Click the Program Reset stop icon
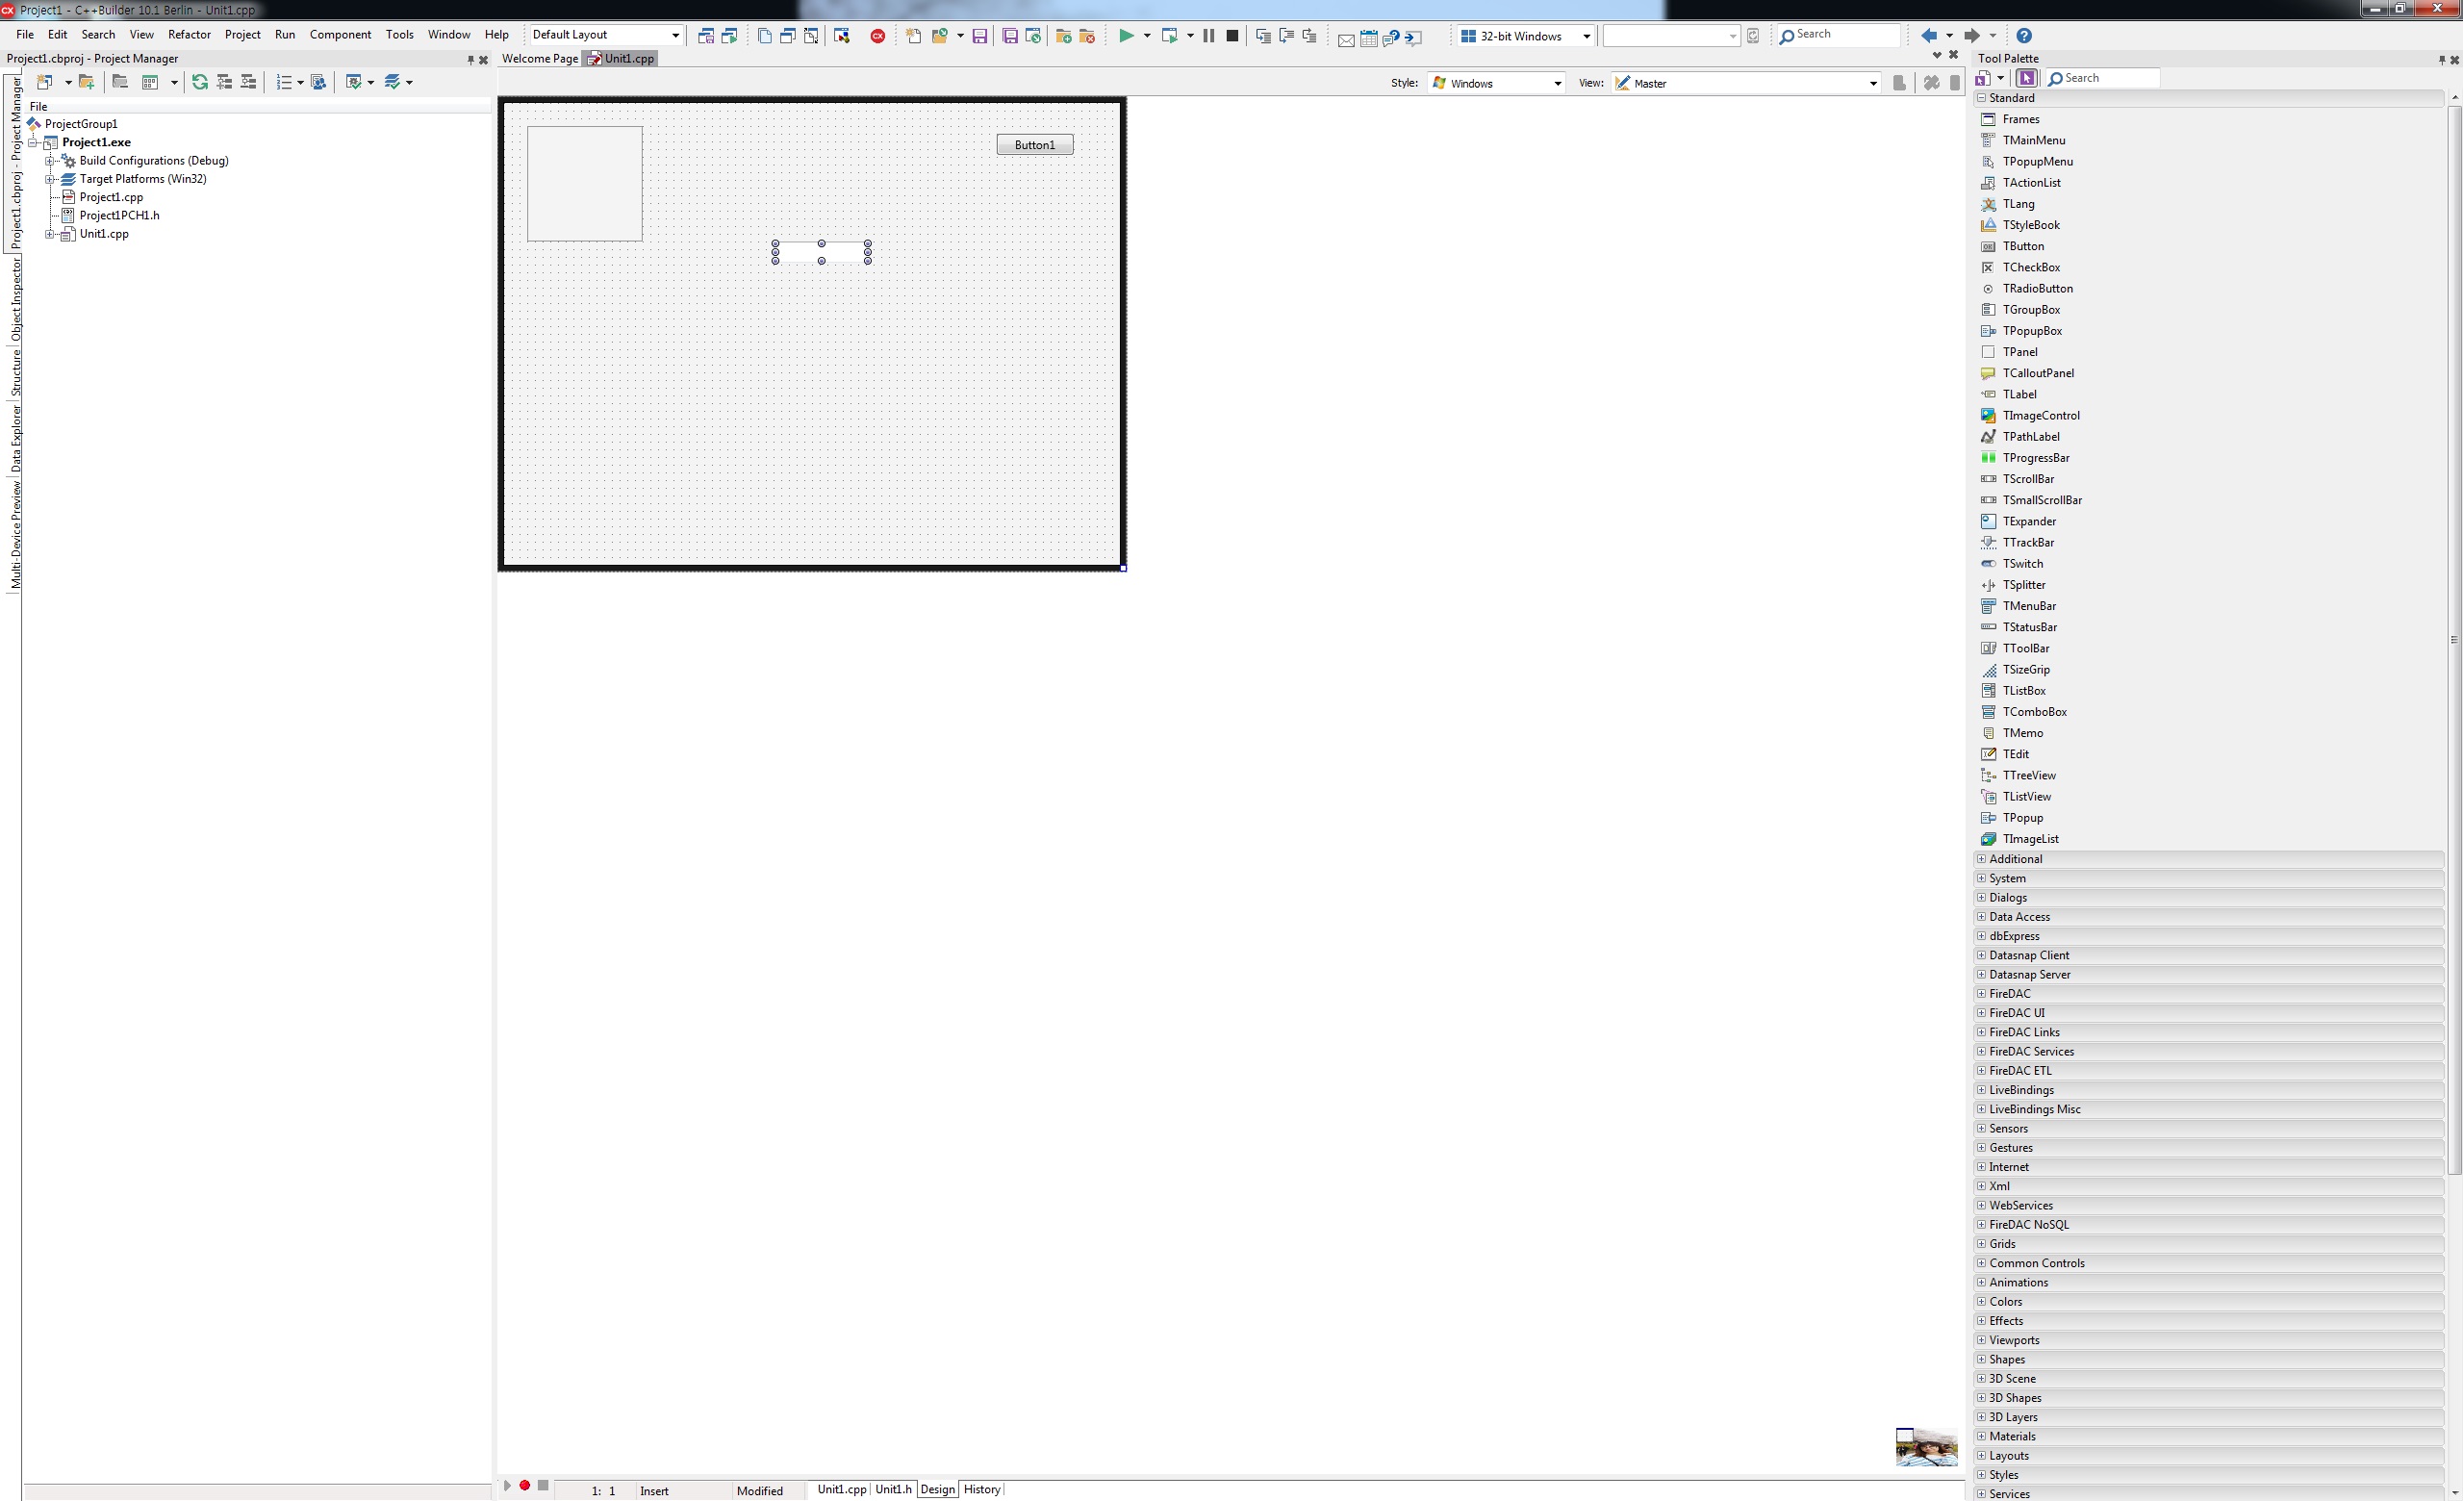 click(x=1232, y=36)
